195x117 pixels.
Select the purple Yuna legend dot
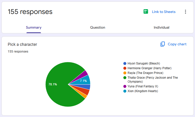(x=125, y=86)
